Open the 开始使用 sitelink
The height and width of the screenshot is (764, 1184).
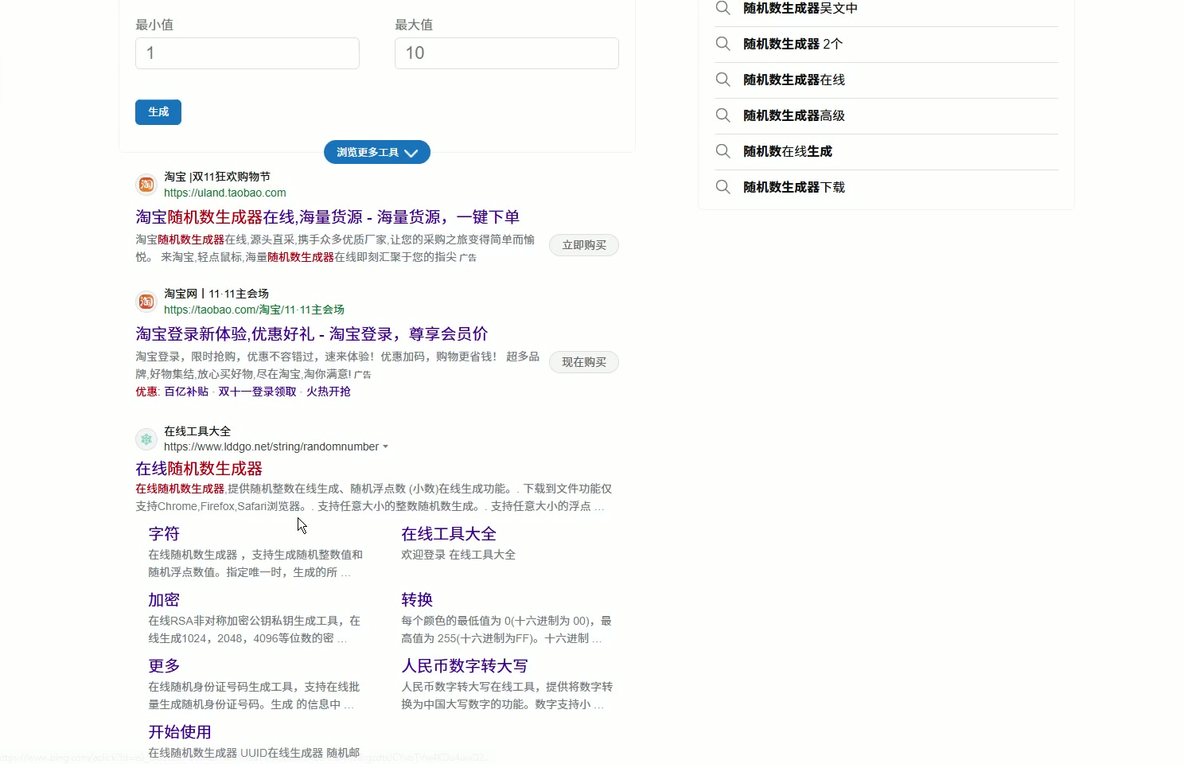180,732
